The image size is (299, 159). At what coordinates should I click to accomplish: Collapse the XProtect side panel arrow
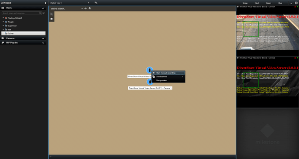45,3
